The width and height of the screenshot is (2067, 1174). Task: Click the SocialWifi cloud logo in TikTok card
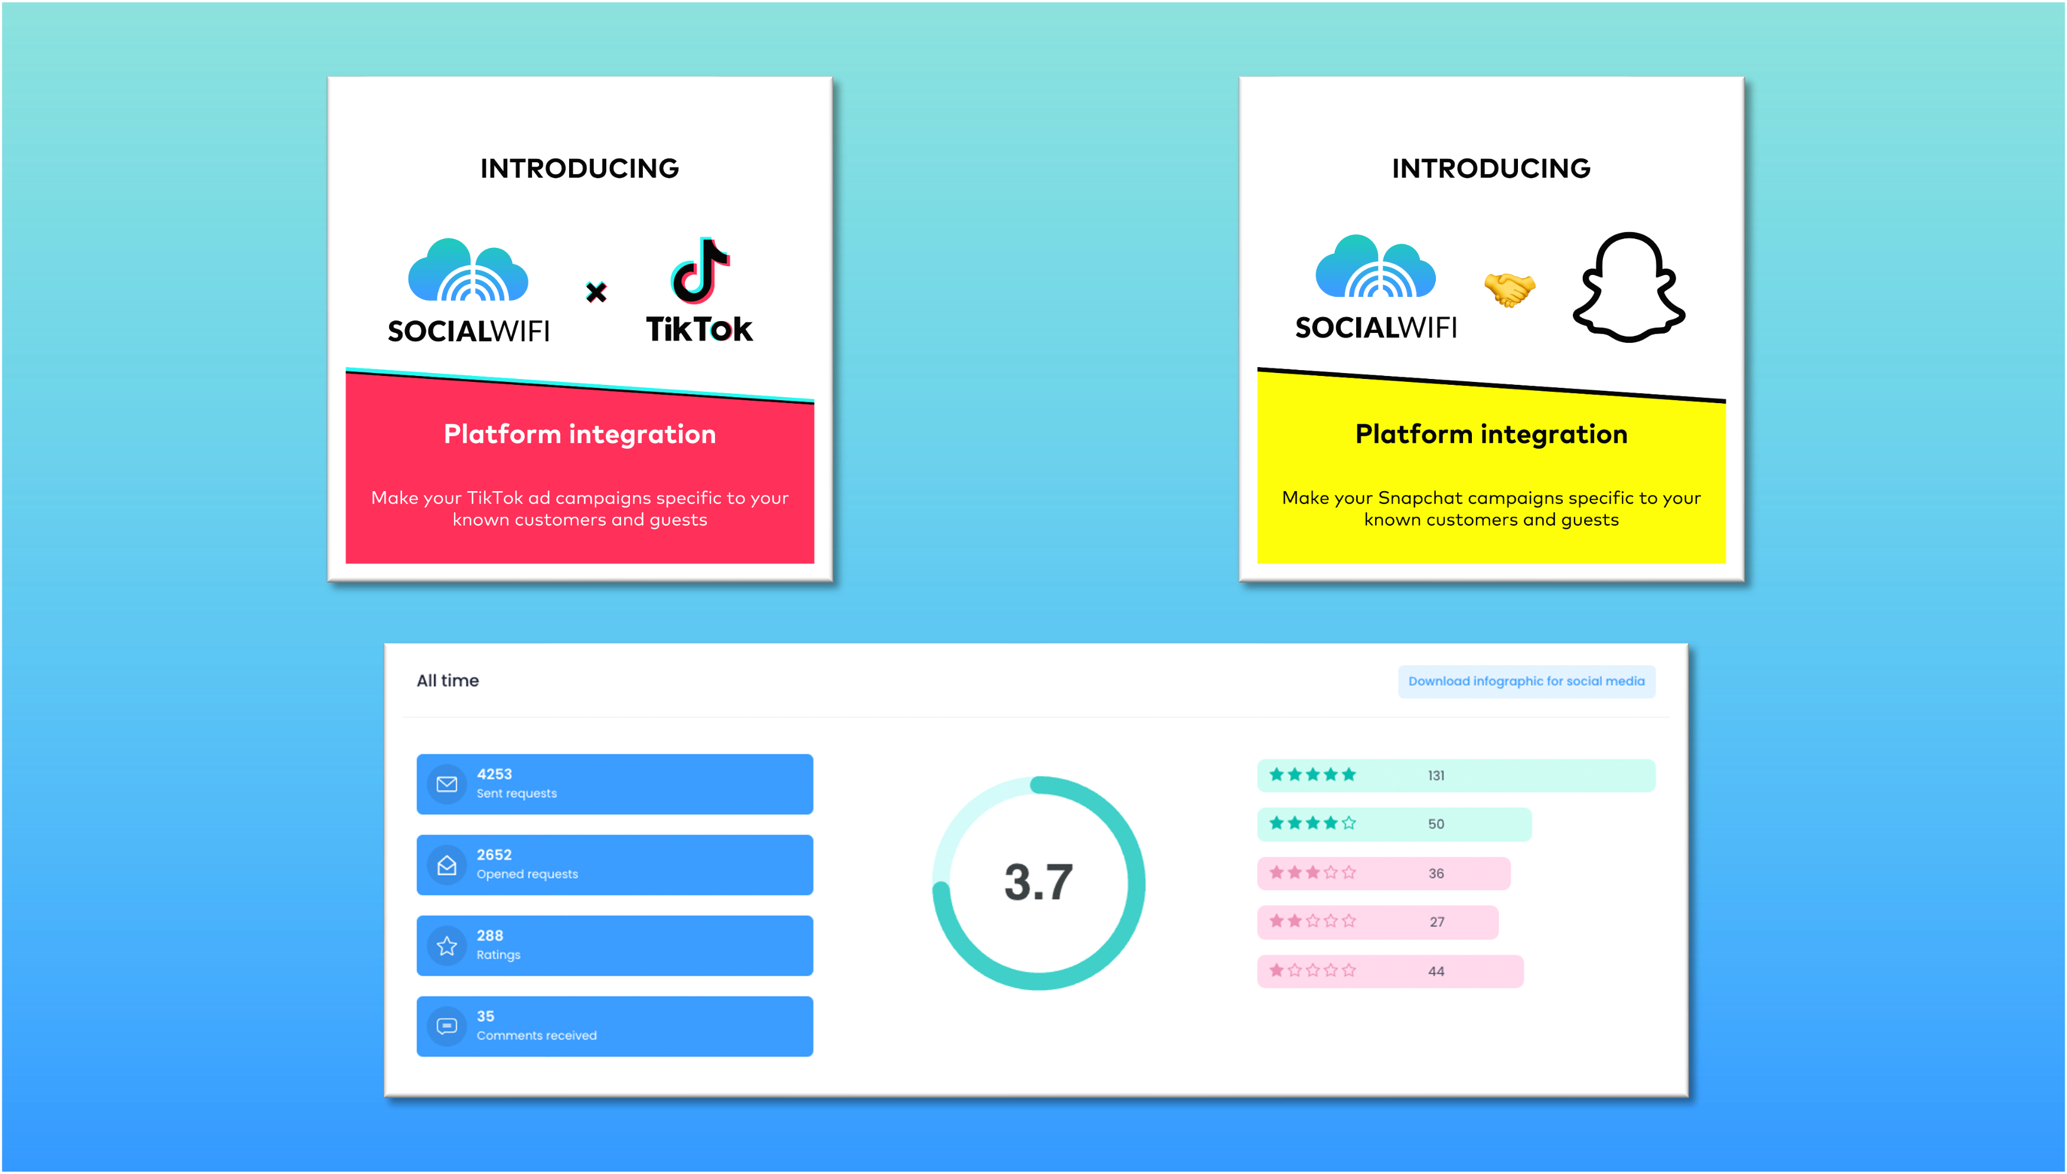468,270
